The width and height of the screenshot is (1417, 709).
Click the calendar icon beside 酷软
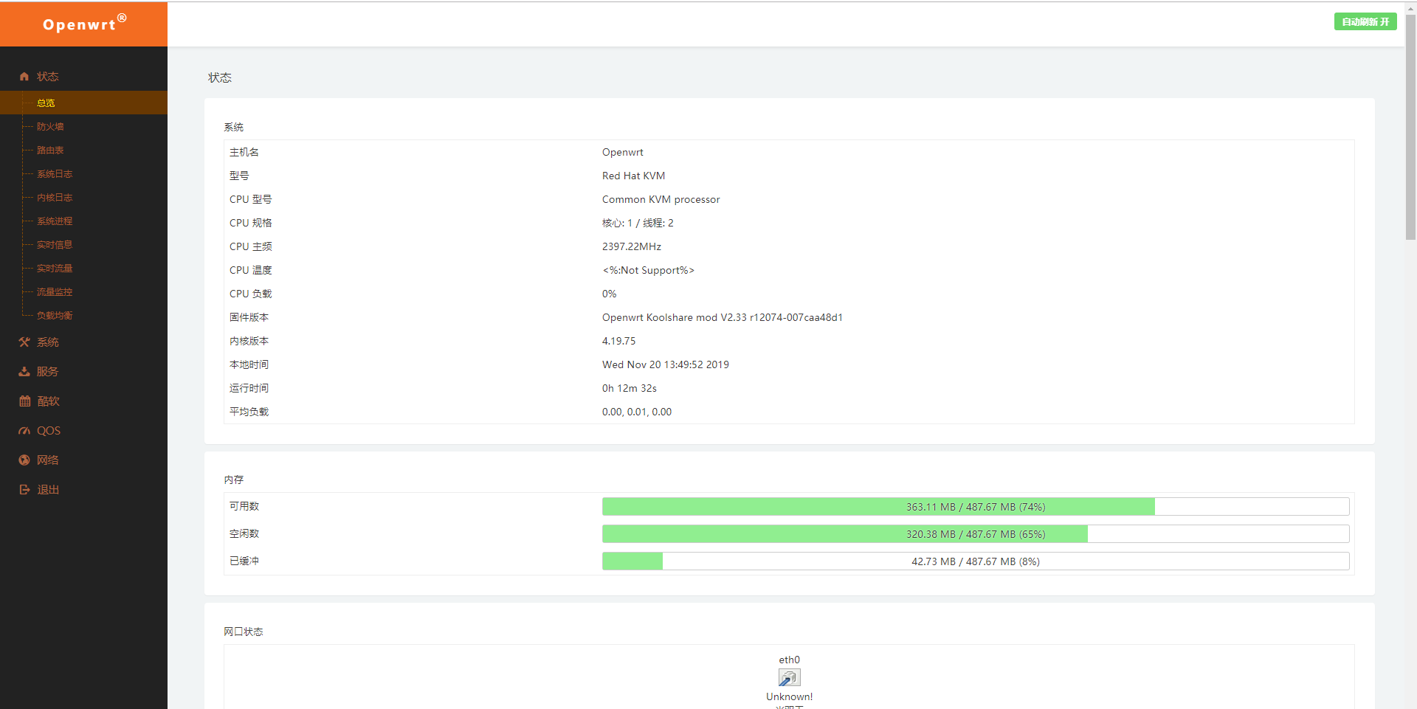(x=24, y=401)
